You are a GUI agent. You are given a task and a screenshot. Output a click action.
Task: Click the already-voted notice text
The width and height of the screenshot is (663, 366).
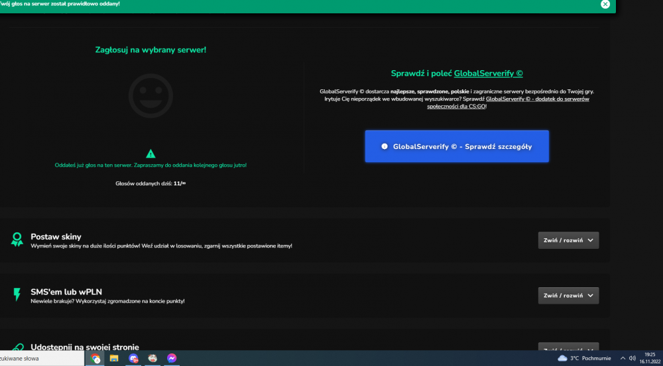click(151, 165)
